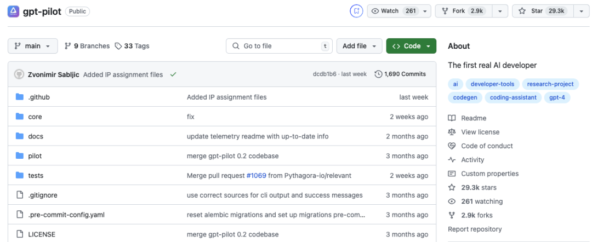Screen dimensions: 592x242
Task: Expand the Watch notification options arrow
Action: point(425,11)
